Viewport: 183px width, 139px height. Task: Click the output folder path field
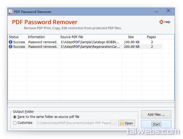click(73, 123)
